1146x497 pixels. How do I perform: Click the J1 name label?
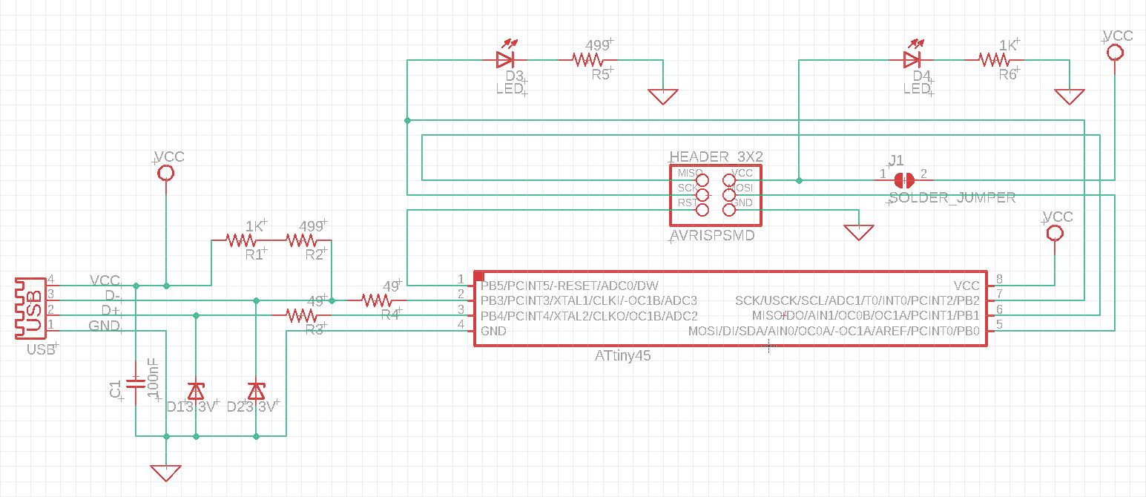[x=897, y=160]
